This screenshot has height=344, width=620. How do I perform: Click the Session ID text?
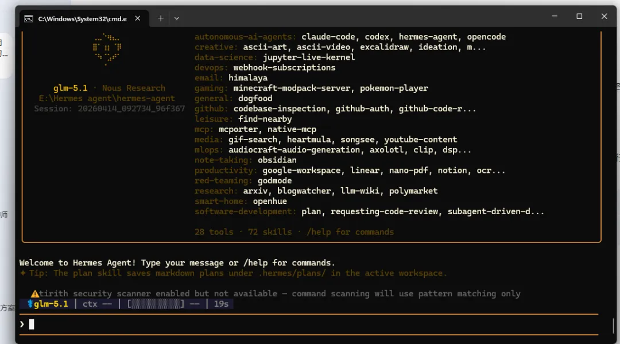click(x=110, y=109)
